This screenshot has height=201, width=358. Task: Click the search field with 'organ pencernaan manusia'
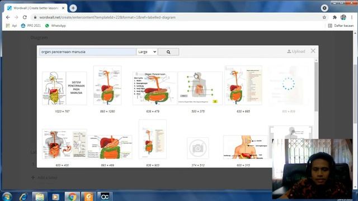tap(88, 52)
